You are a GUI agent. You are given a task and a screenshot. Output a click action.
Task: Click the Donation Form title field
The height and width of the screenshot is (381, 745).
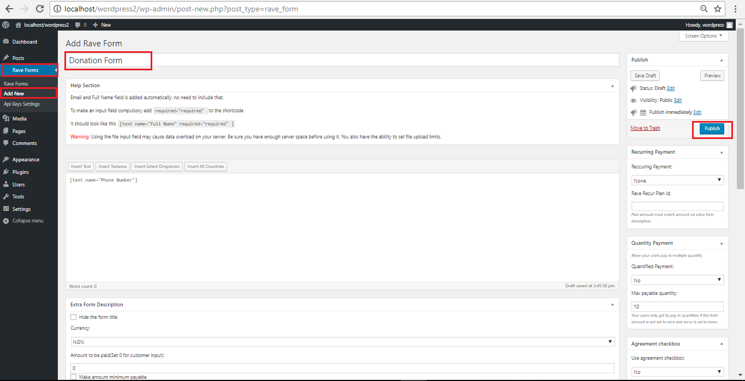[x=342, y=60]
